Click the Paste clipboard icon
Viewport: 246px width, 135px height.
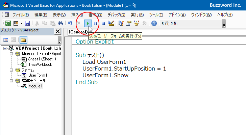pos(53,24)
